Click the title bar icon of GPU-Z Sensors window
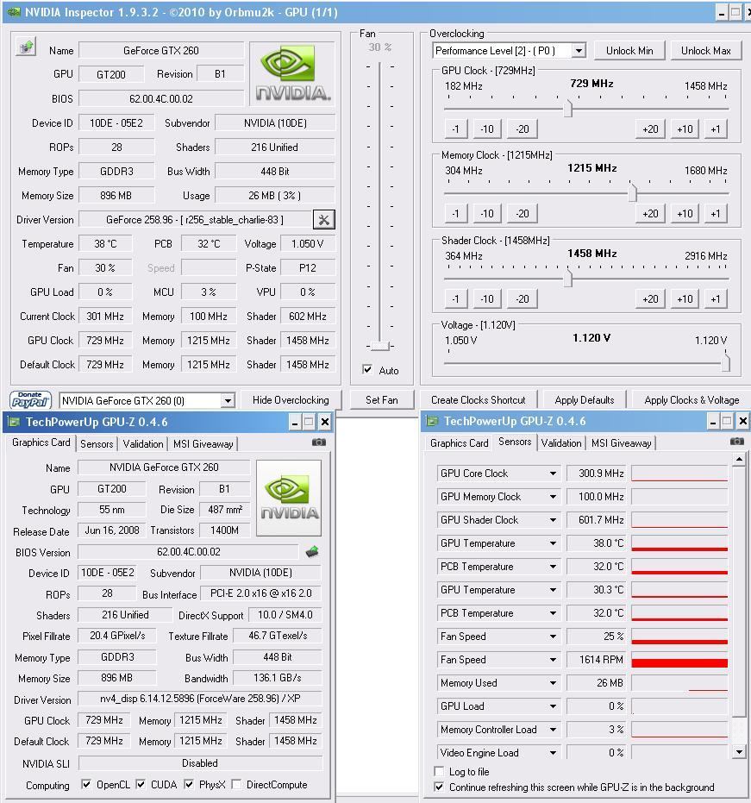Viewport: 751px width, 803px height. pos(432,421)
